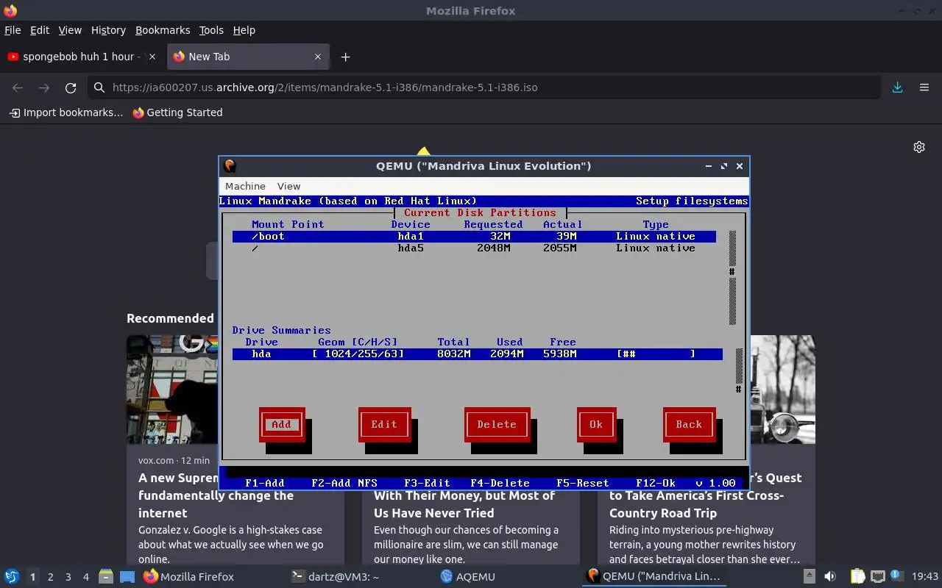Close the spongebob tab

152,57
